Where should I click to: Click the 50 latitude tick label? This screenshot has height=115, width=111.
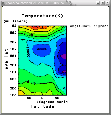pos(29,98)
